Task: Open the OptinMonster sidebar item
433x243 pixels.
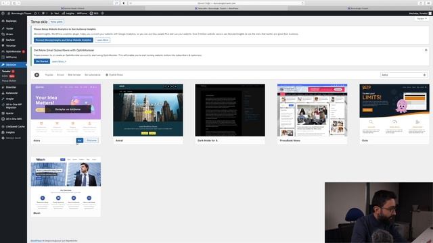Action: click(x=14, y=51)
